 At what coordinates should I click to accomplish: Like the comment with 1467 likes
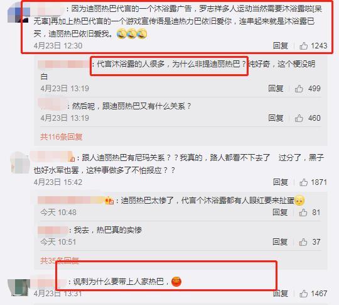304,294
